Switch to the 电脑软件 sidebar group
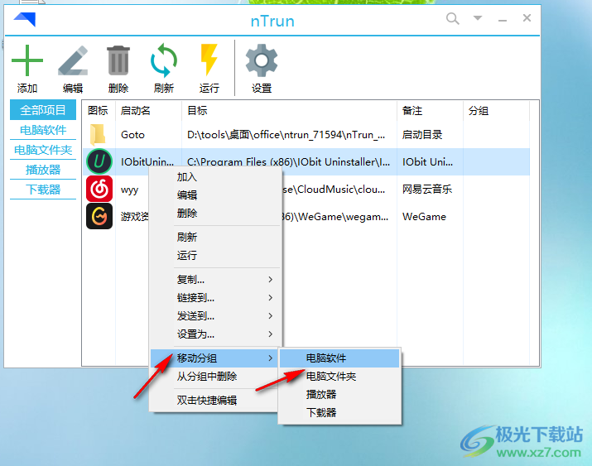Viewport: 592px width, 466px height. [43, 130]
